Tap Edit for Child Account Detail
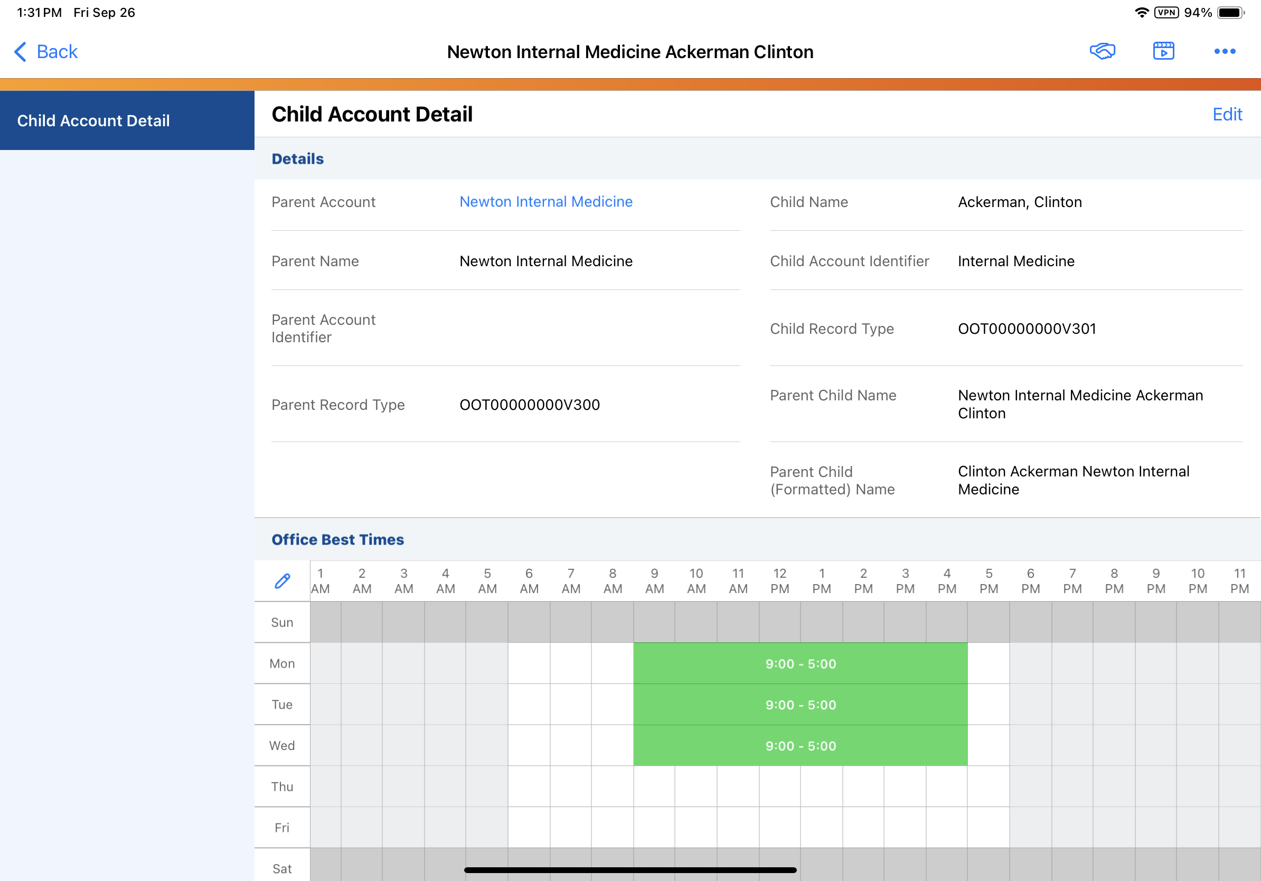Image resolution: width=1261 pixels, height=881 pixels. click(x=1226, y=114)
